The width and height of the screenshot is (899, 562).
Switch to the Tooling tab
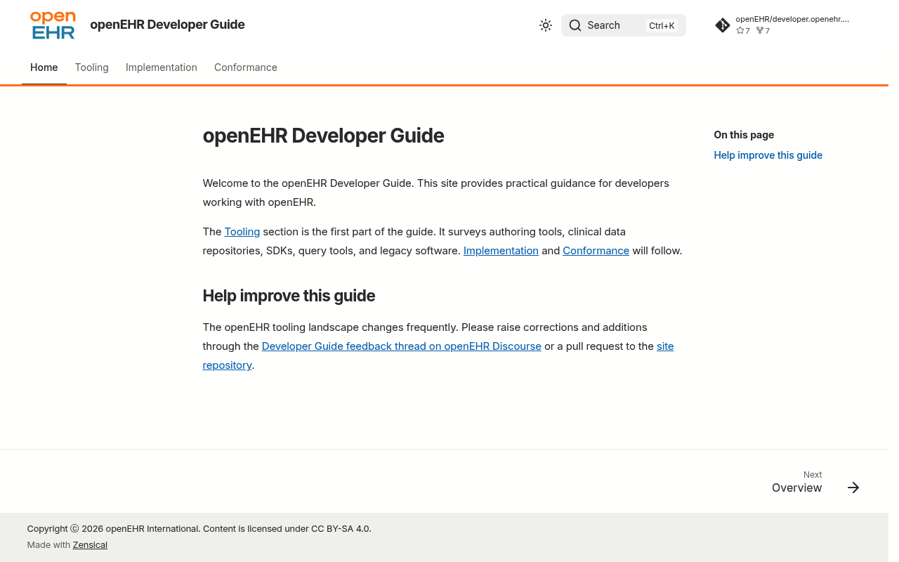[92, 67]
